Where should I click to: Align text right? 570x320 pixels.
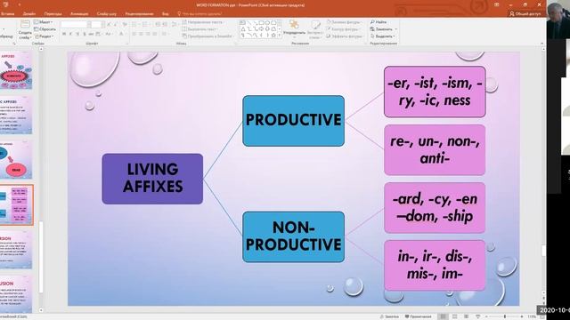(148, 34)
